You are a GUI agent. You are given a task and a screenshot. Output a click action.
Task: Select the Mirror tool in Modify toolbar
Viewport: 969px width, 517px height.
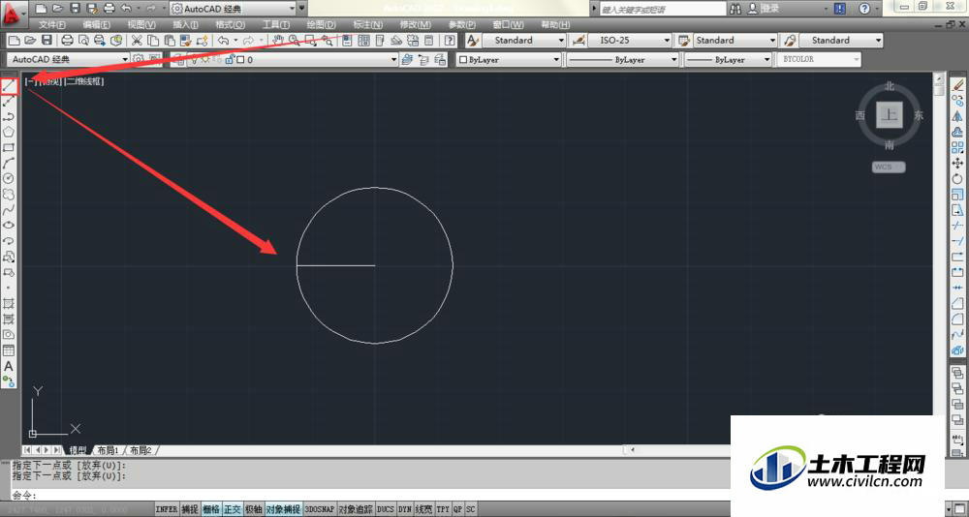pos(957,116)
